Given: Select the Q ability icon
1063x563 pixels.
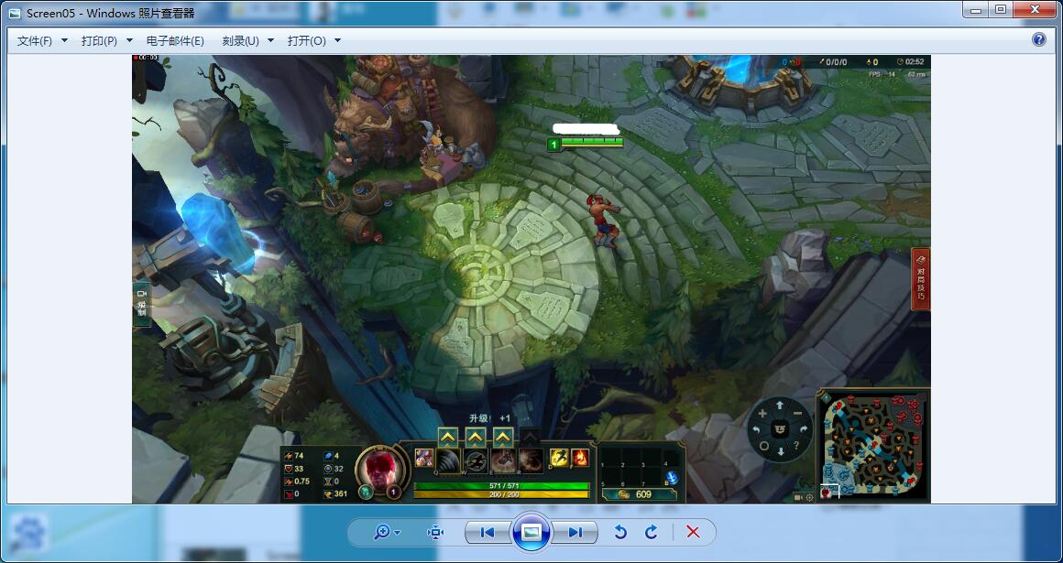Looking at the screenshot, I should coord(448,460).
